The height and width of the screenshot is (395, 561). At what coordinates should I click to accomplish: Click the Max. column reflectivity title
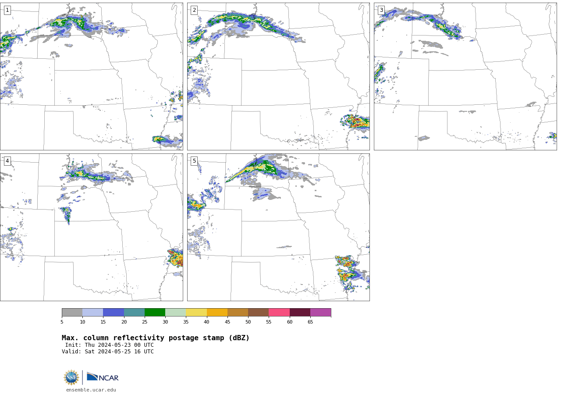click(x=156, y=338)
